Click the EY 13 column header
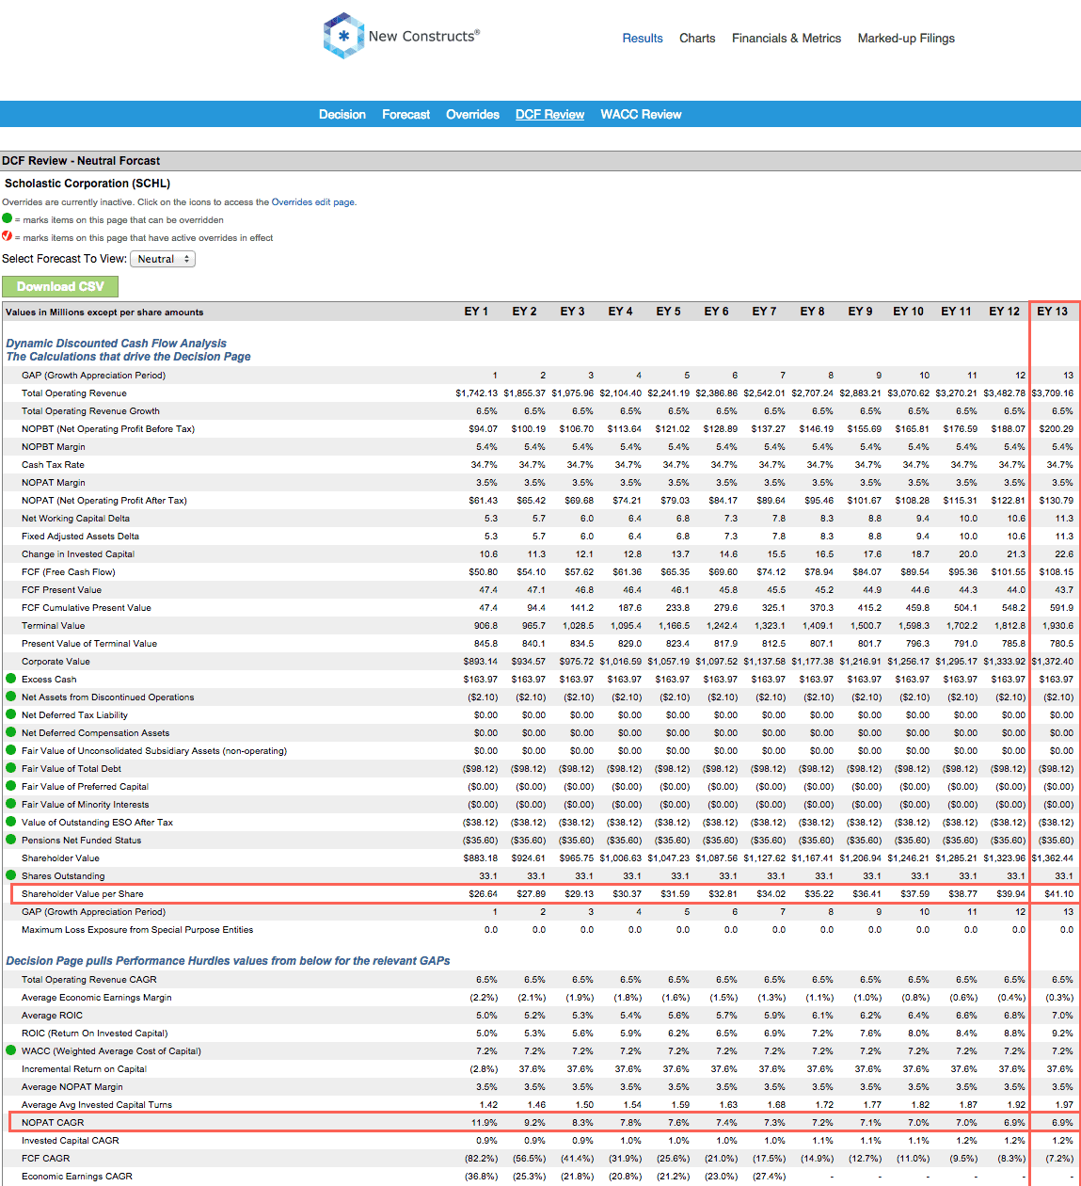 tap(1052, 311)
